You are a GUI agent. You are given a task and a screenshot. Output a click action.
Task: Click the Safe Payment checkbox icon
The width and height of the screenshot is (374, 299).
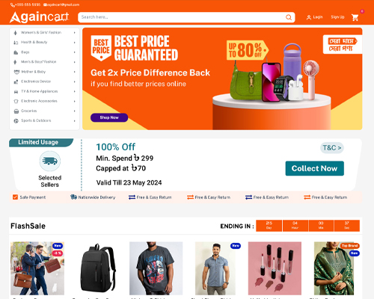pos(15,197)
